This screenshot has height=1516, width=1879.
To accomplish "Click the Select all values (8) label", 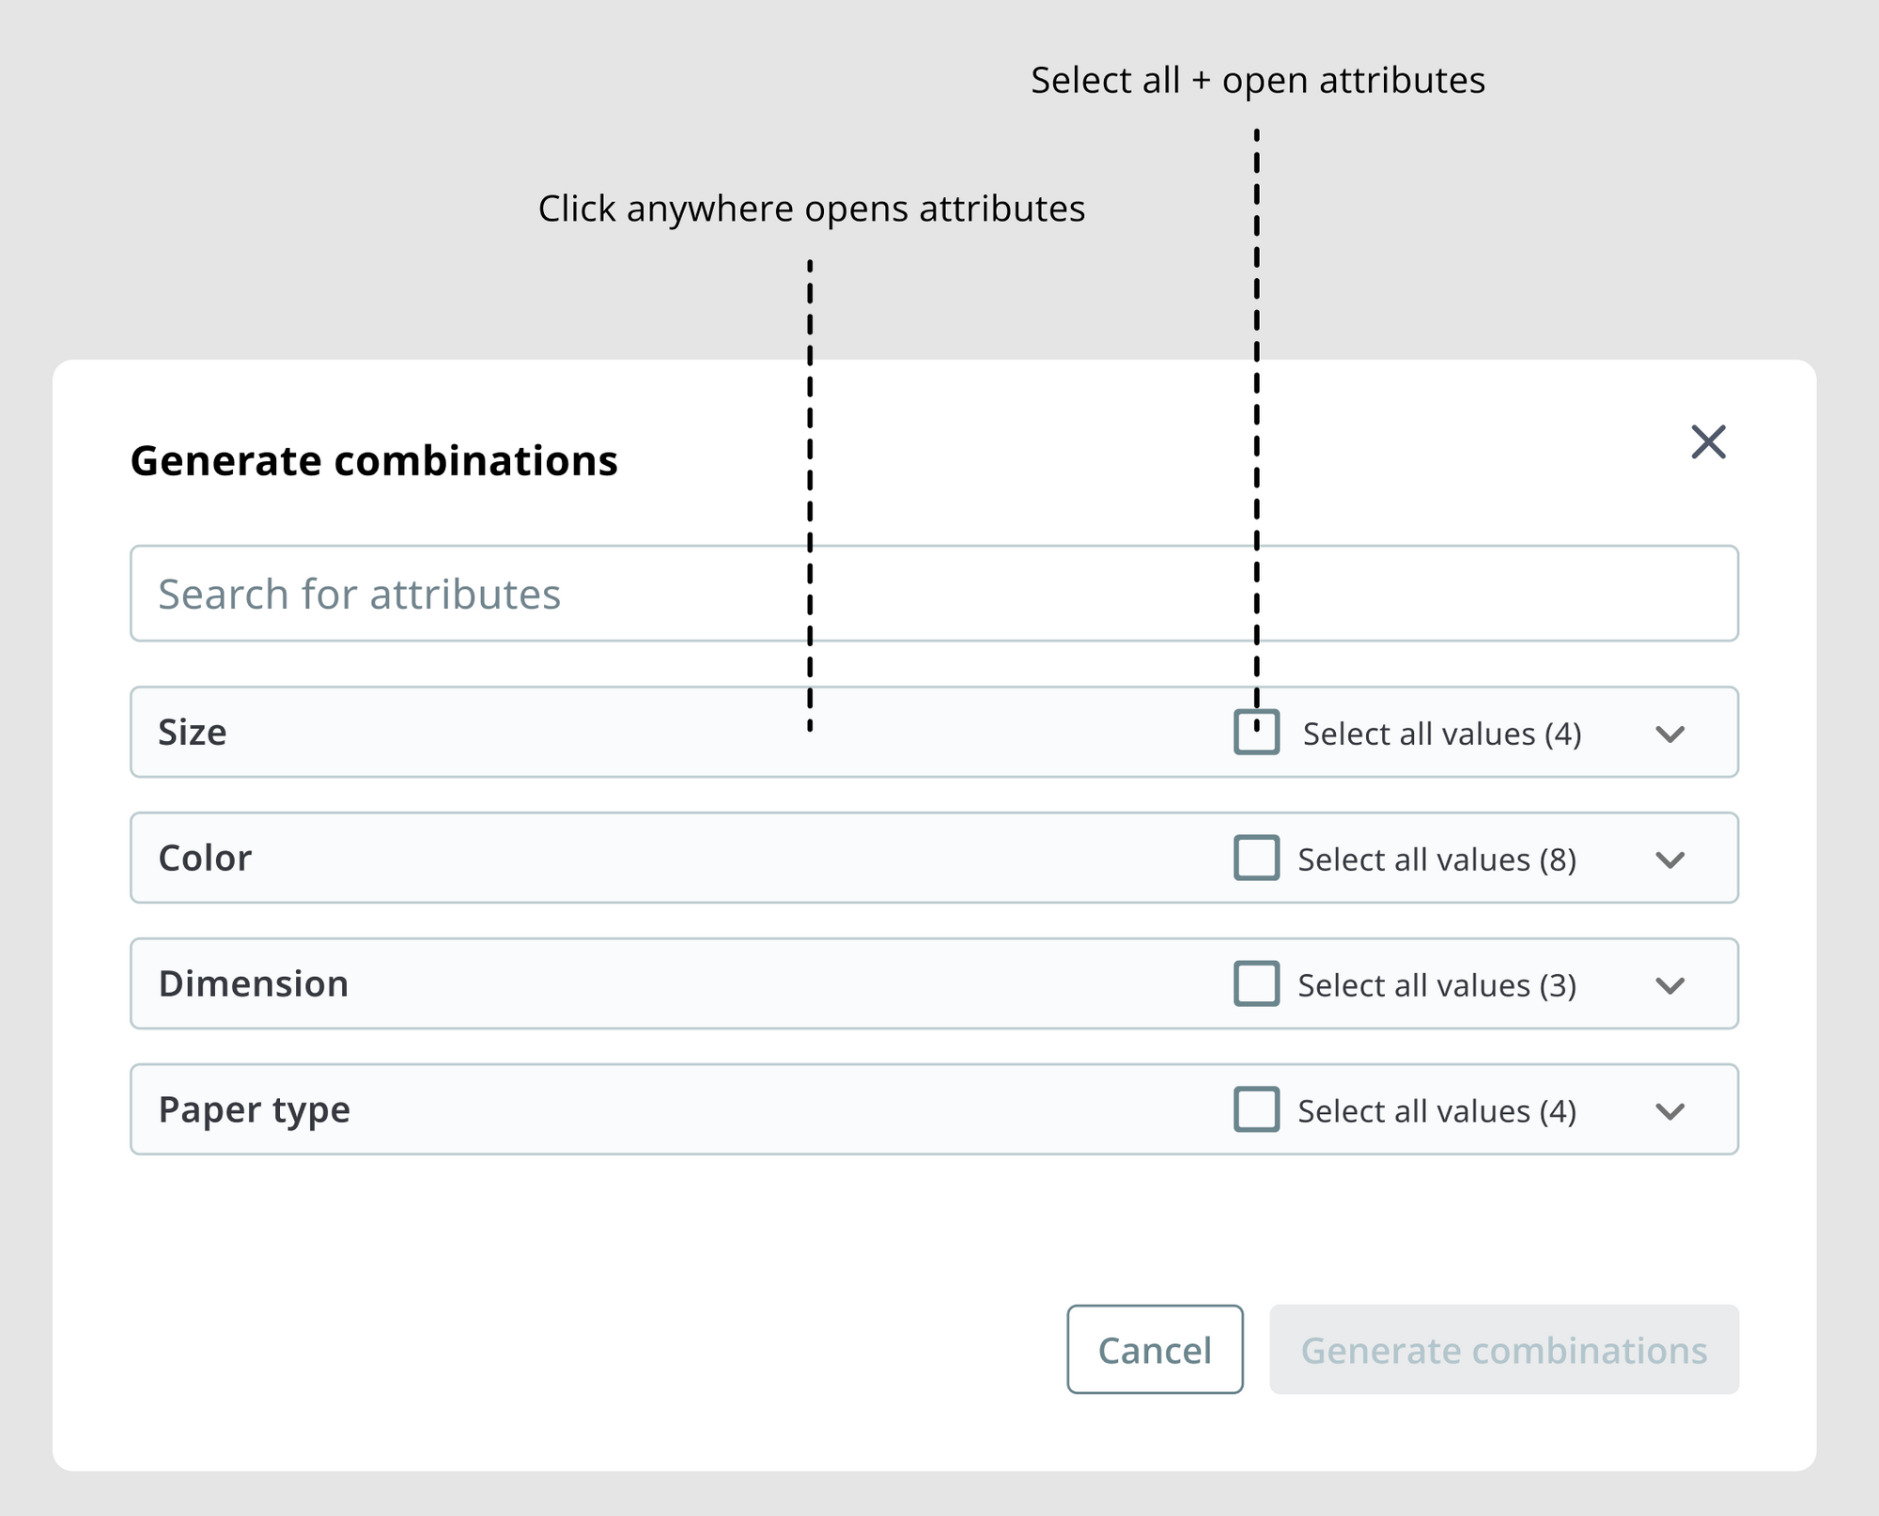I will (1436, 858).
